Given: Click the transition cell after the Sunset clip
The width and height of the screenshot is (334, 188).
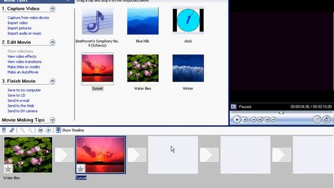Looking at the screenshot, I should coord(137,155).
